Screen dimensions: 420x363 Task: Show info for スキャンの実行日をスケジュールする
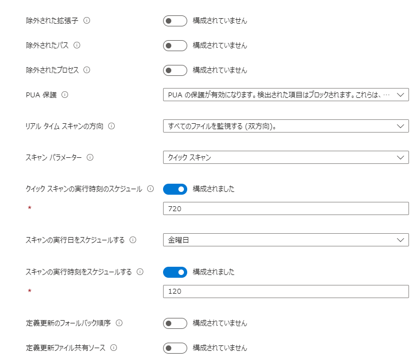[x=133, y=240]
